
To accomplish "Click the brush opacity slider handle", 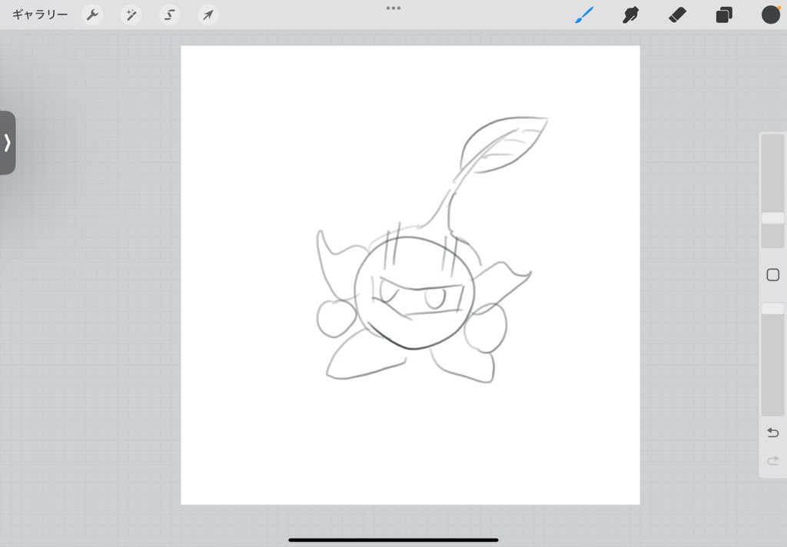I will coord(772,308).
